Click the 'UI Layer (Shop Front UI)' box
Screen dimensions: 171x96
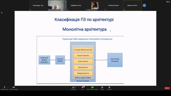pyautogui.click(x=83, y=50)
